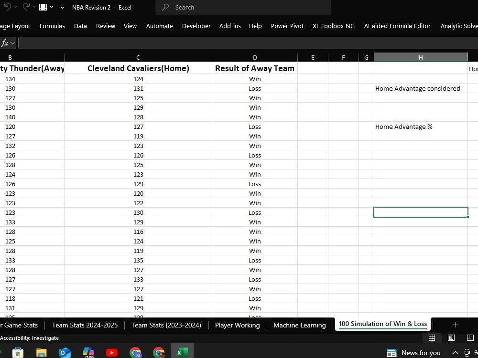Image resolution: width=478 pixels, height=358 pixels.
Task: Open the Formulas ribbon tab
Action: click(52, 26)
